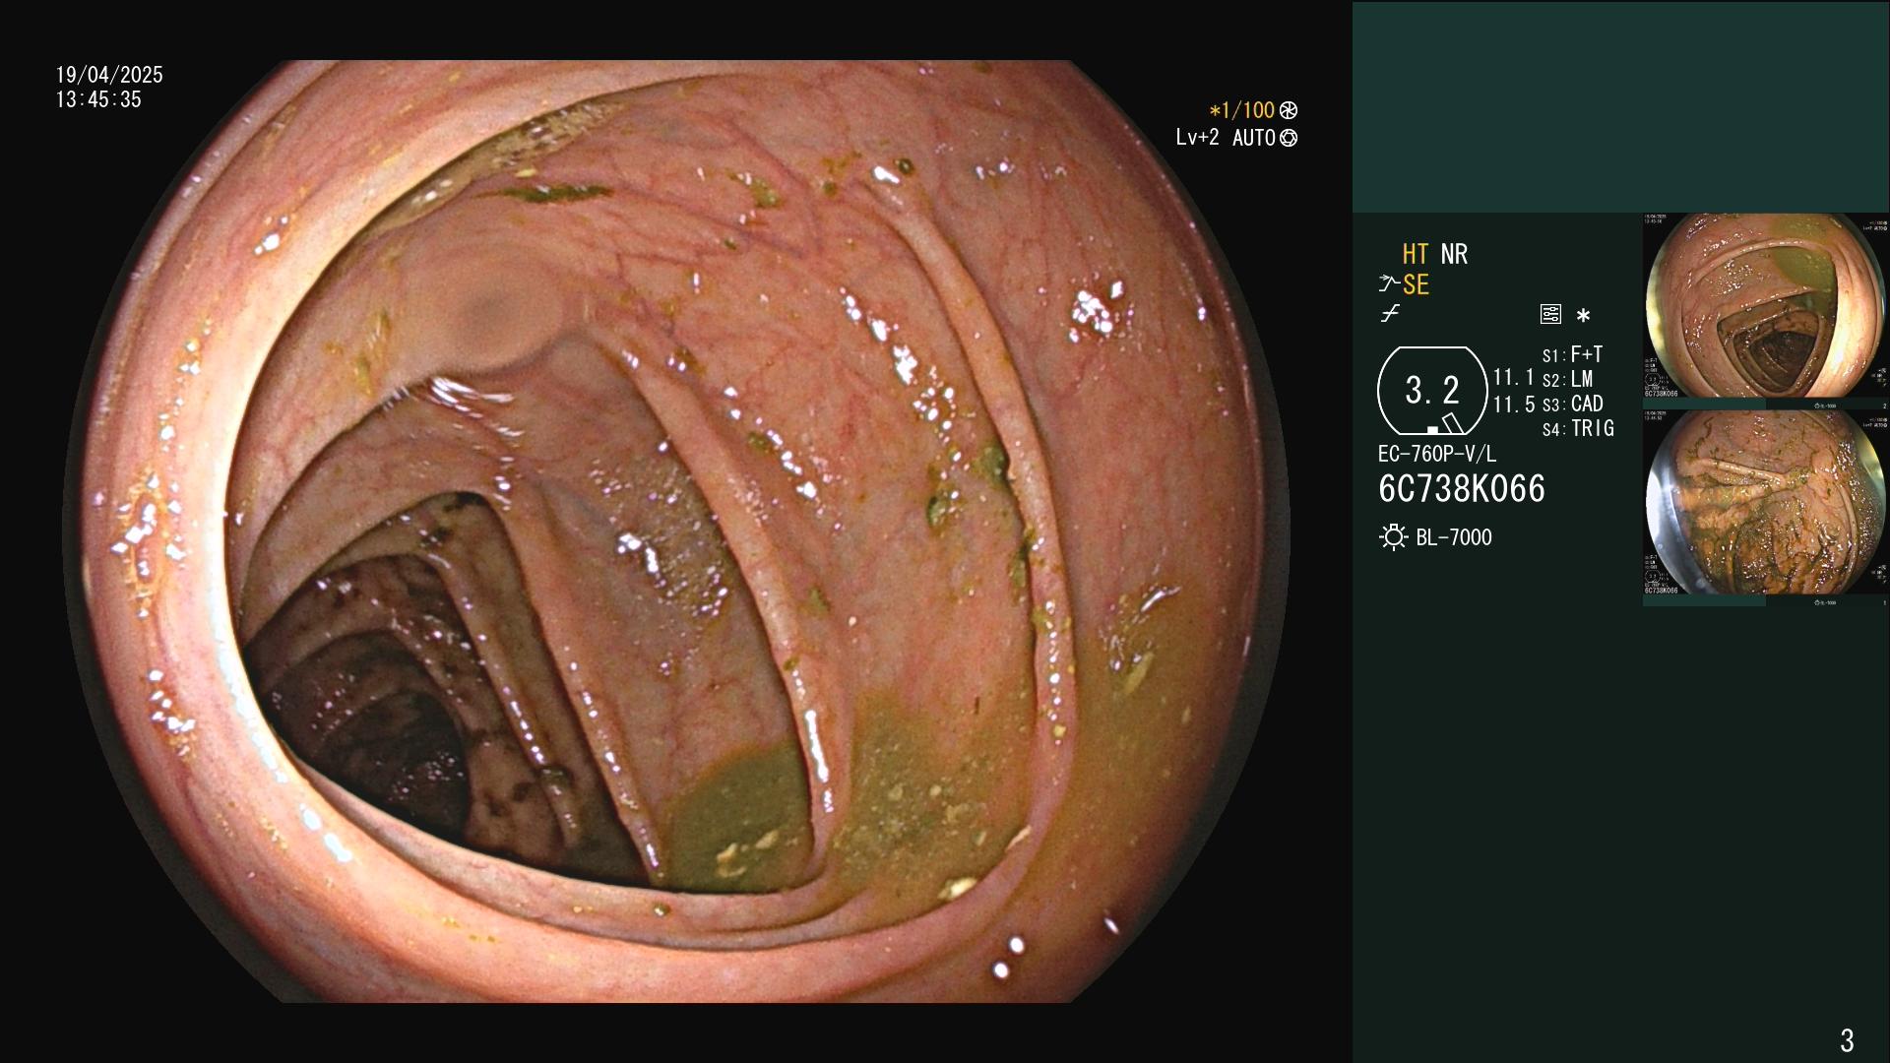Click the light source lamp icon
This screenshot has width=1890, height=1063.
1393,537
